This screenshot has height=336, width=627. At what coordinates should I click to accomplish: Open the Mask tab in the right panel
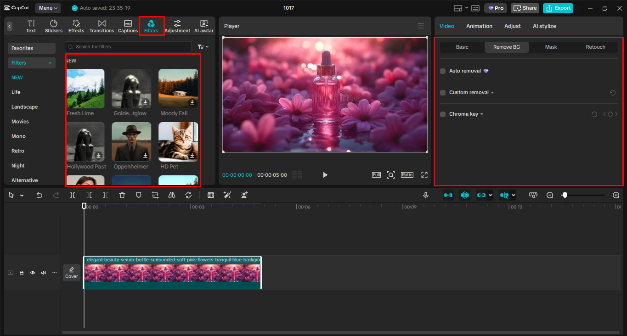click(x=551, y=47)
